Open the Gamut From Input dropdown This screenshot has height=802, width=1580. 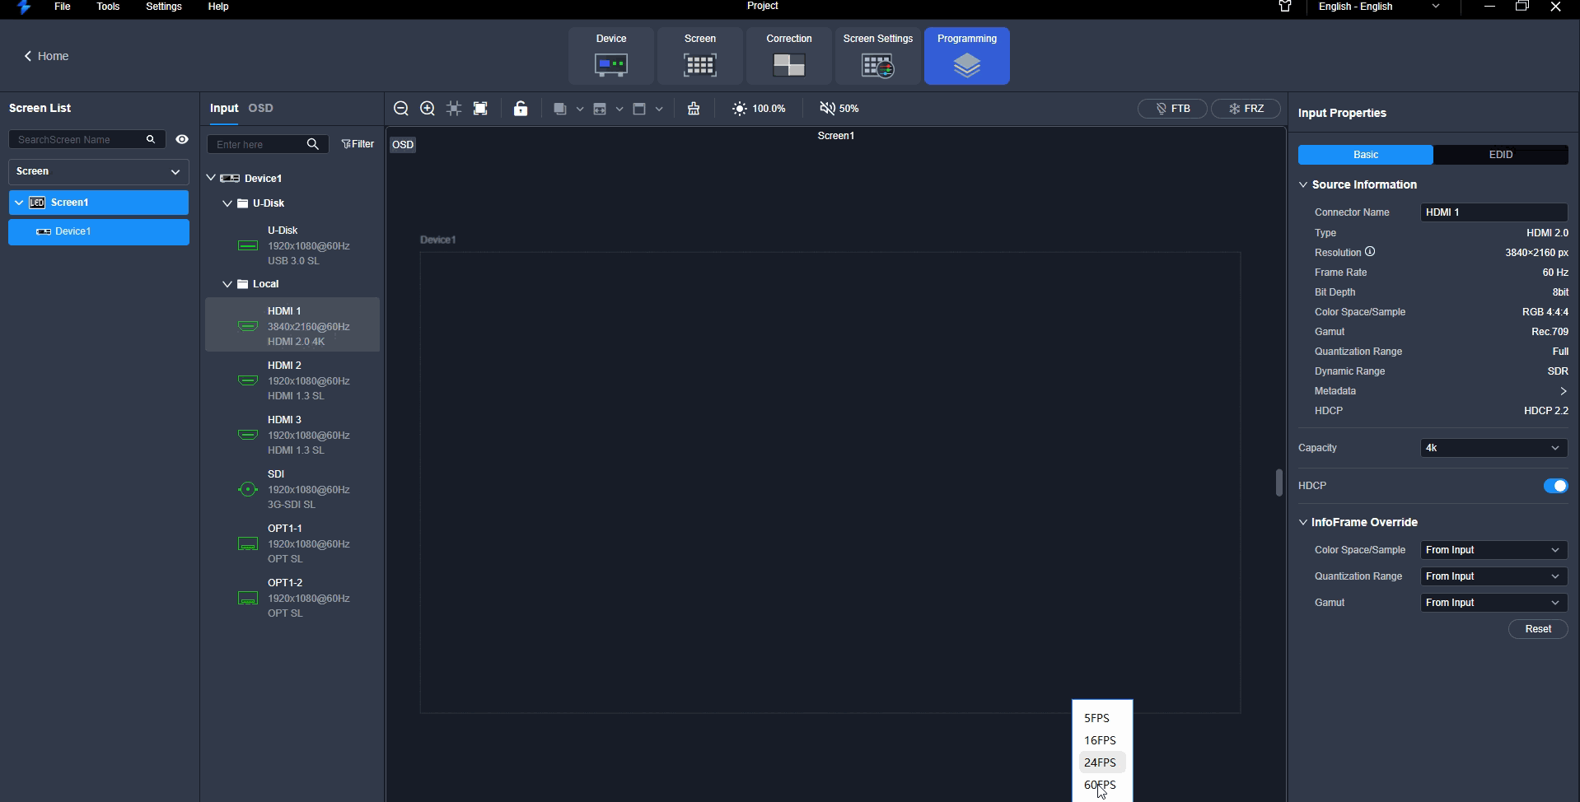[x=1493, y=603]
